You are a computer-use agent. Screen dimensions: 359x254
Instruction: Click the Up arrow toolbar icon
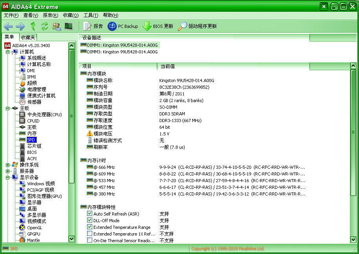tap(33, 26)
